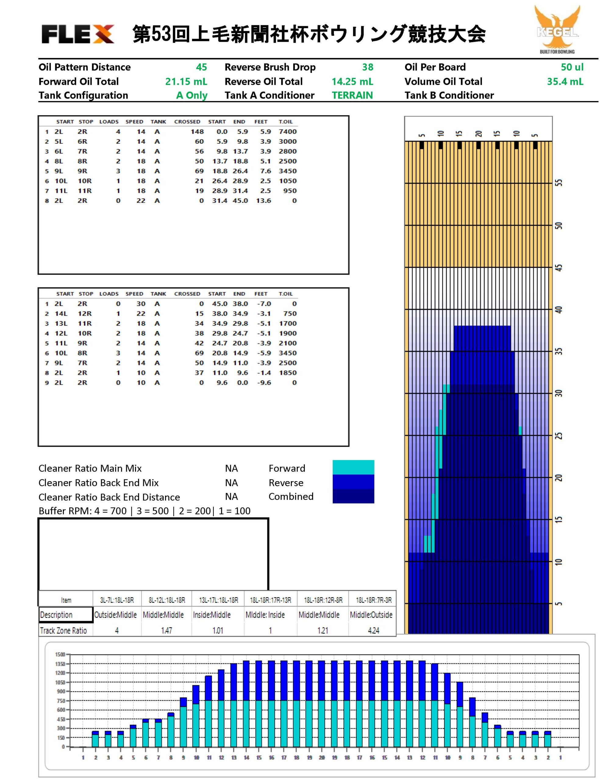Click Tank Configuration value A Only
Viewport: 603px width, 781px height.
191,95
